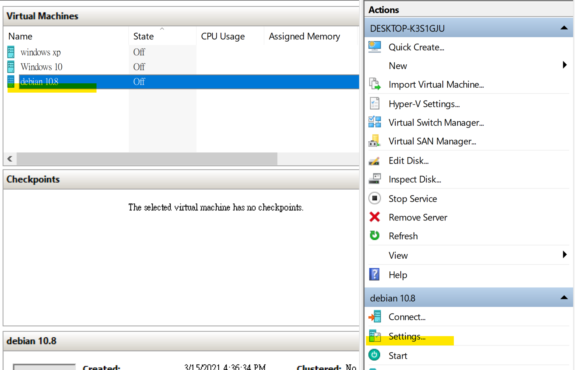Click the Settings icon under debian 10.8
This screenshot has width=575, height=370.
click(375, 336)
